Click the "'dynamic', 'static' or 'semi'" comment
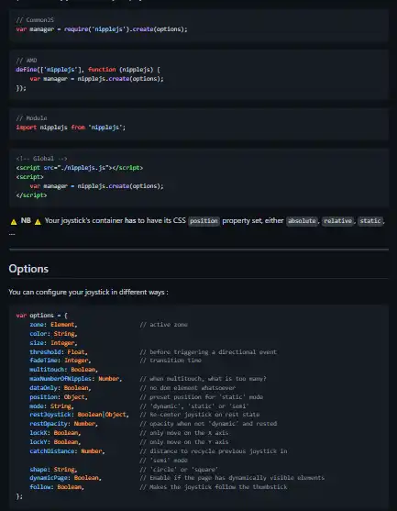The height and width of the screenshot is (511, 397). 194,405
